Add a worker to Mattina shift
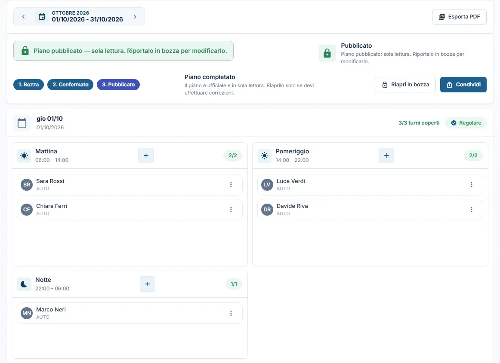 [x=146, y=156]
